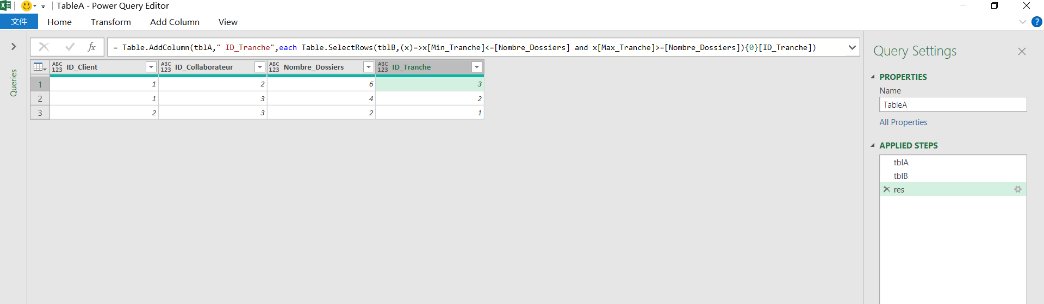Image resolution: width=1044 pixels, height=304 pixels.
Task: Click ID_Tranche cell in row 3
Action: pos(430,113)
